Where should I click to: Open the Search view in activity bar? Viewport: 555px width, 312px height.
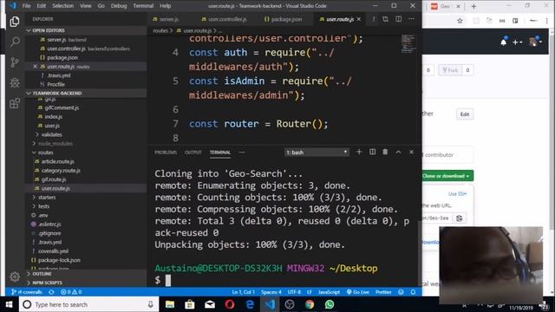click(15, 42)
